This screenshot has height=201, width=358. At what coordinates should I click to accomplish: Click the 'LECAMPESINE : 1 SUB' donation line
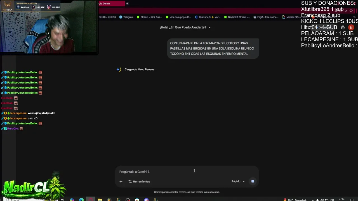329,39
